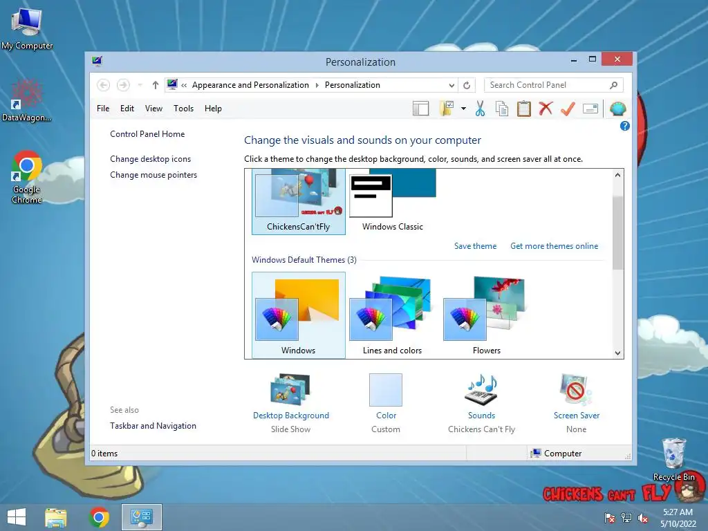Image resolution: width=708 pixels, height=531 pixels.
Task: Open the Recycle Bin desktop icon
Action: coord(673,459)
